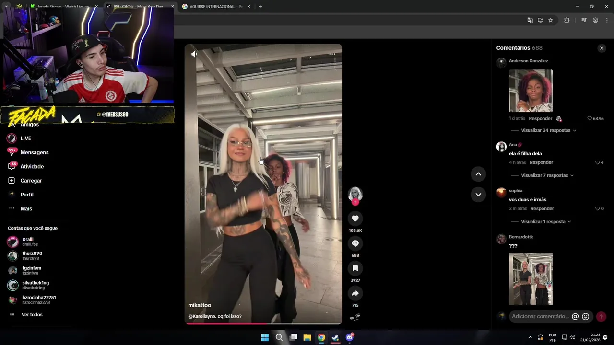Image resolution: width=614 pixels, height=345 pixels.
Task: Follow mikattoo with the red plus badge
Action: 355,202
